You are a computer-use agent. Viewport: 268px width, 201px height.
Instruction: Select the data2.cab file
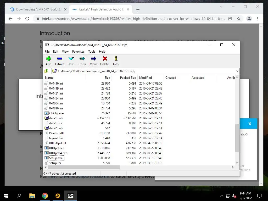click(x=56, y=128)
